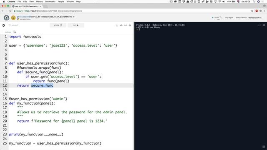Open the 'my repls' link
The image size is (267, 150).
coord(229,17)
